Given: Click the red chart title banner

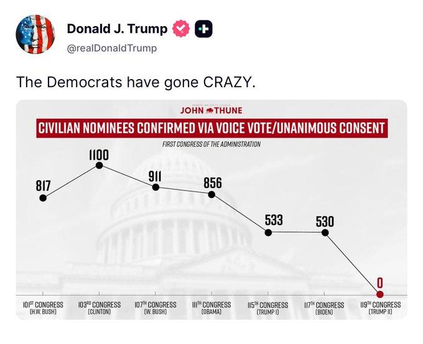Looking at the screenshot, I should (x=211, y=129).
